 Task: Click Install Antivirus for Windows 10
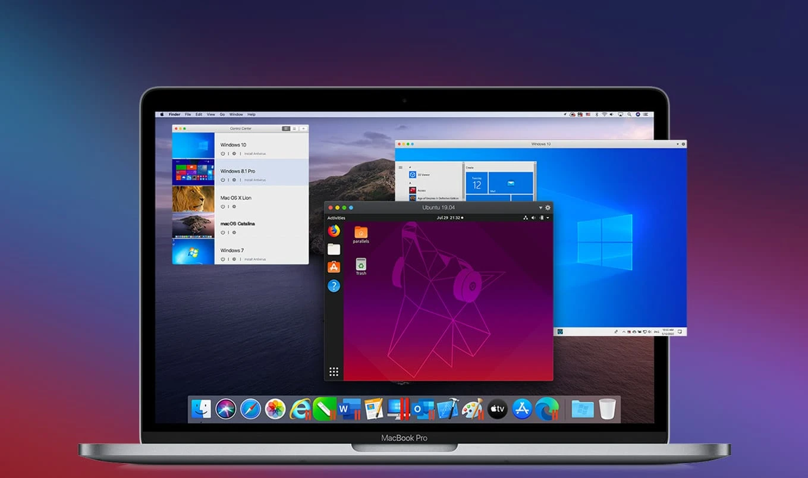tap(254, 154)
